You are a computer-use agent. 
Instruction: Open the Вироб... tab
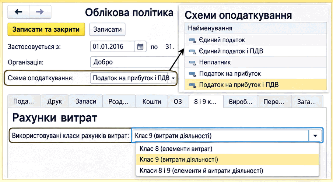click(241, 101)
